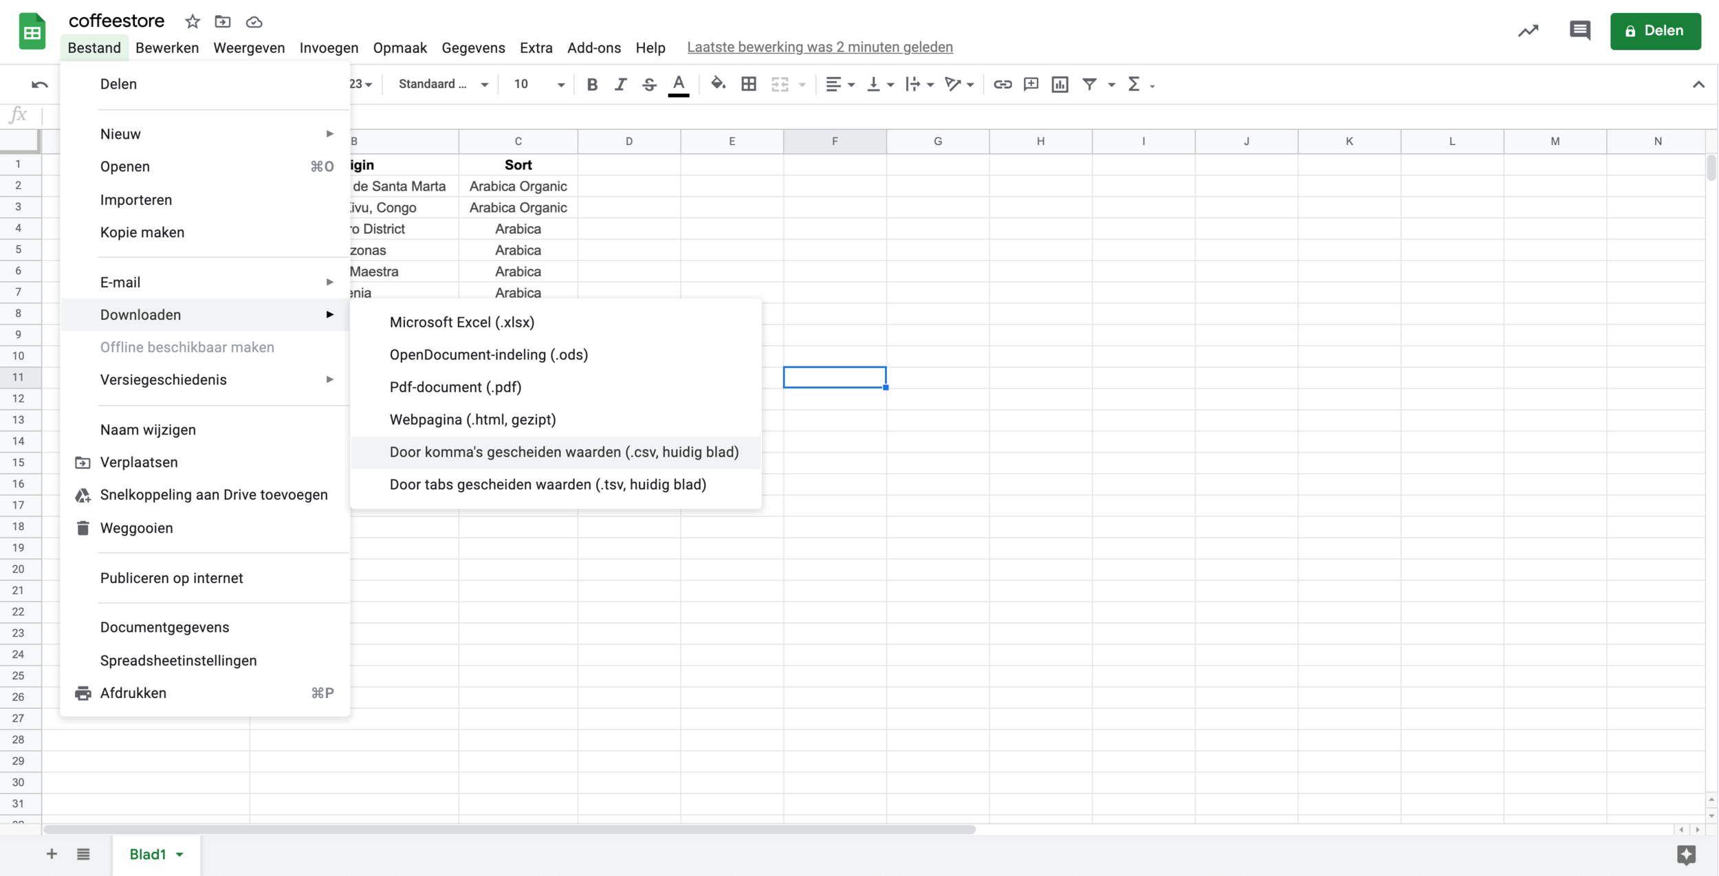Viewport: 1719px width, 876px height.
Task: Toggle italic formatting
Action: tap(621, 84)
